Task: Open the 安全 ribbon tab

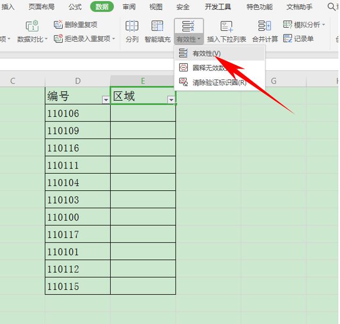Action: 183,7
